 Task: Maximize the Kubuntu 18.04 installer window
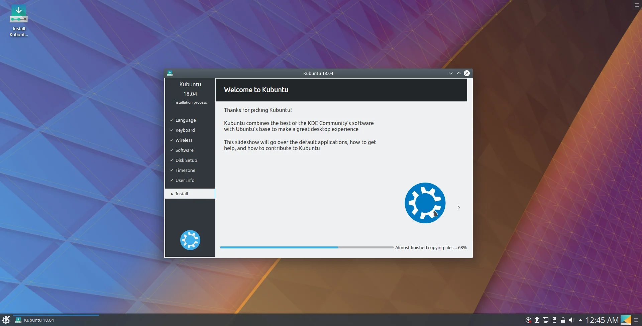459,73
